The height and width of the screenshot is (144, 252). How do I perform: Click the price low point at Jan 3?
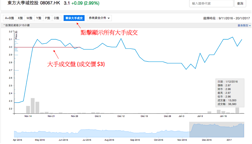coord(186,69)
